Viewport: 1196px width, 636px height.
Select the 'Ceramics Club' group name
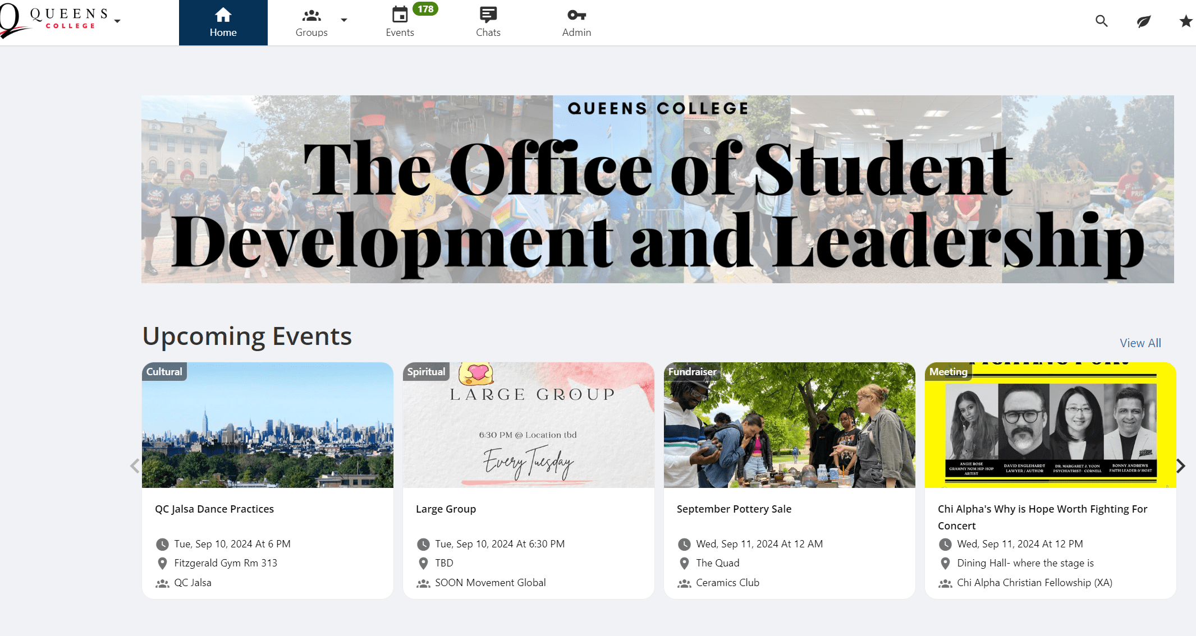tap(727, 583)
